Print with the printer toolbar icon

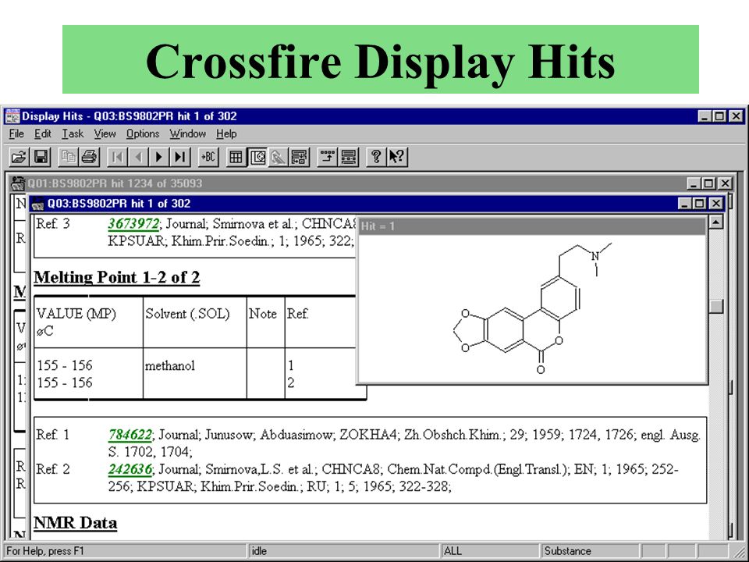pyautogui.click(x=89, y=157)
